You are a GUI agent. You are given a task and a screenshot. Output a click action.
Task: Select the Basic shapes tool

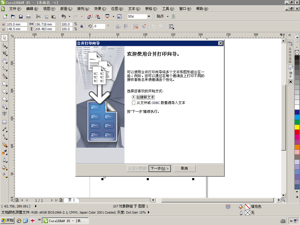tap(4, 107)
